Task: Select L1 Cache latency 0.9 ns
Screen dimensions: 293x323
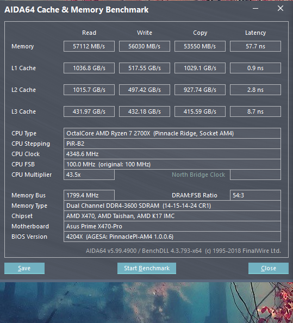Action: pos(255,68)
